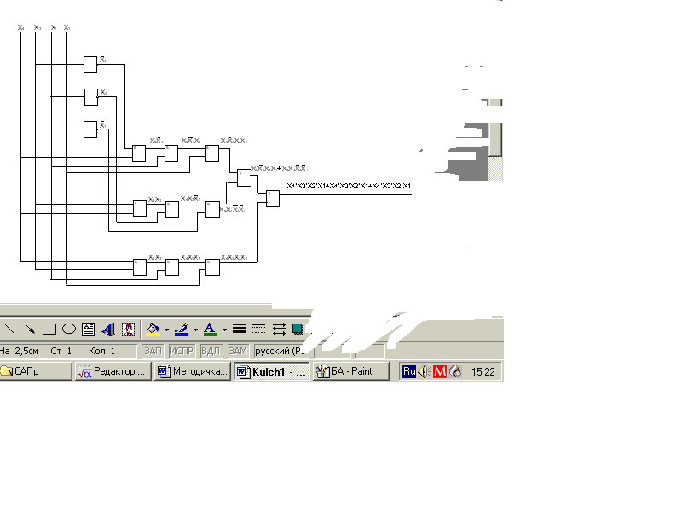Open Arrow Style options
682x511 pixels.
click(x=279, y=330)
